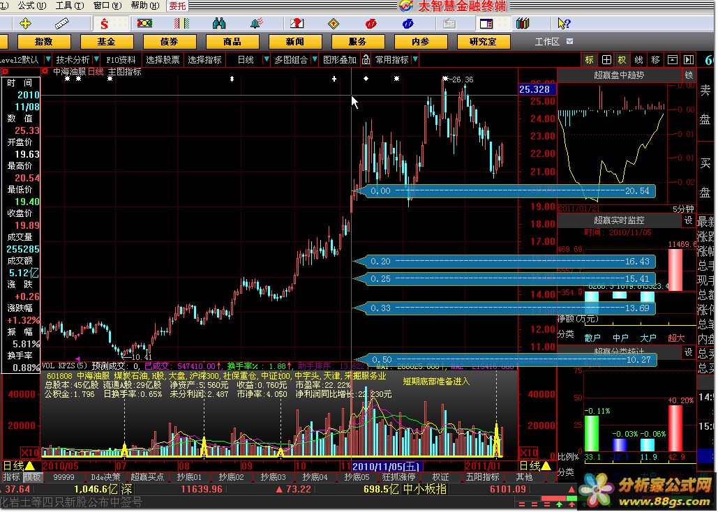The width and height of the screenshot is (718, 512).
Task: Click 设 settings on 超赢分类统计 panel
Action: [688, 352]
